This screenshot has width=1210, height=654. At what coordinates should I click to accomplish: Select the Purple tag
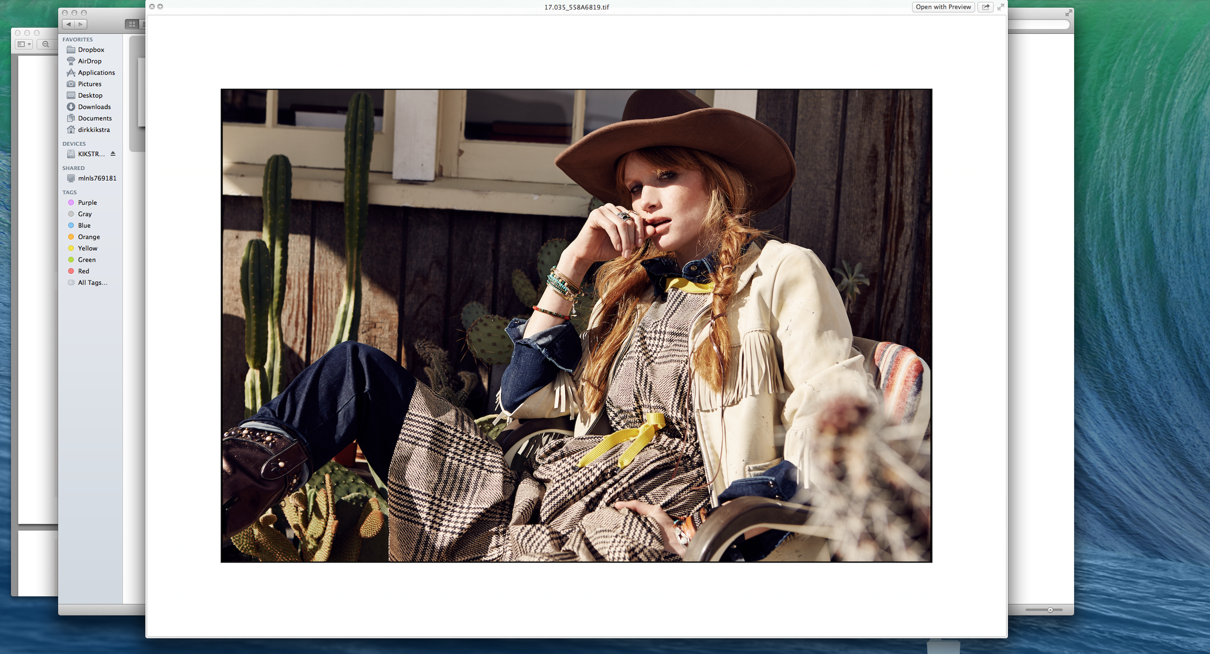pyautogui.click(x=87, y=203)
